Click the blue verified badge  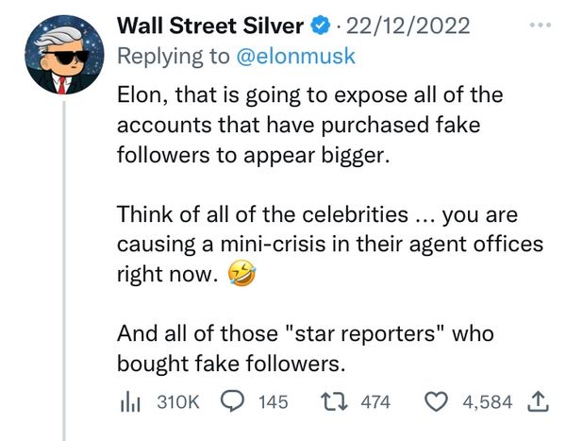coord(320,25)
